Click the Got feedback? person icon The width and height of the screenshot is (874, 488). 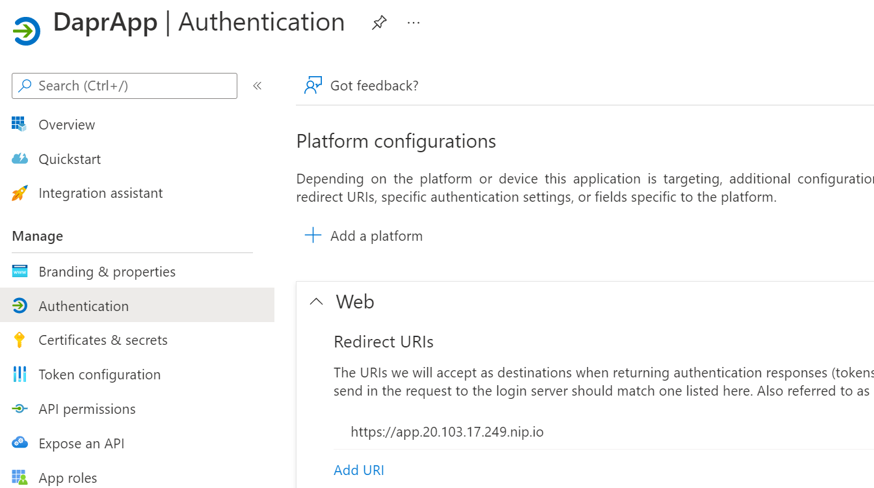313,85
